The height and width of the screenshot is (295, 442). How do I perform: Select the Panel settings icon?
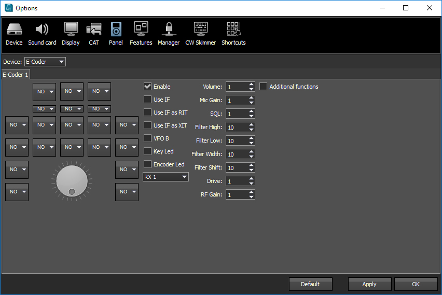pyautogui.click(x=116, y=34)
